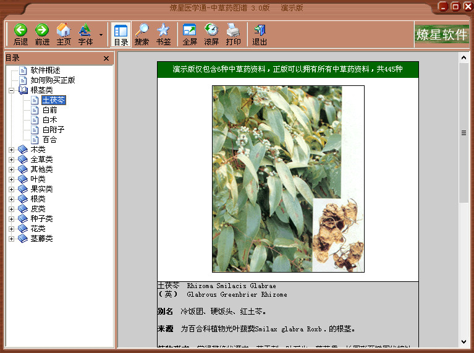Expand the 茎藤类 category
474x353 pixels.
(x=11, y=239)
